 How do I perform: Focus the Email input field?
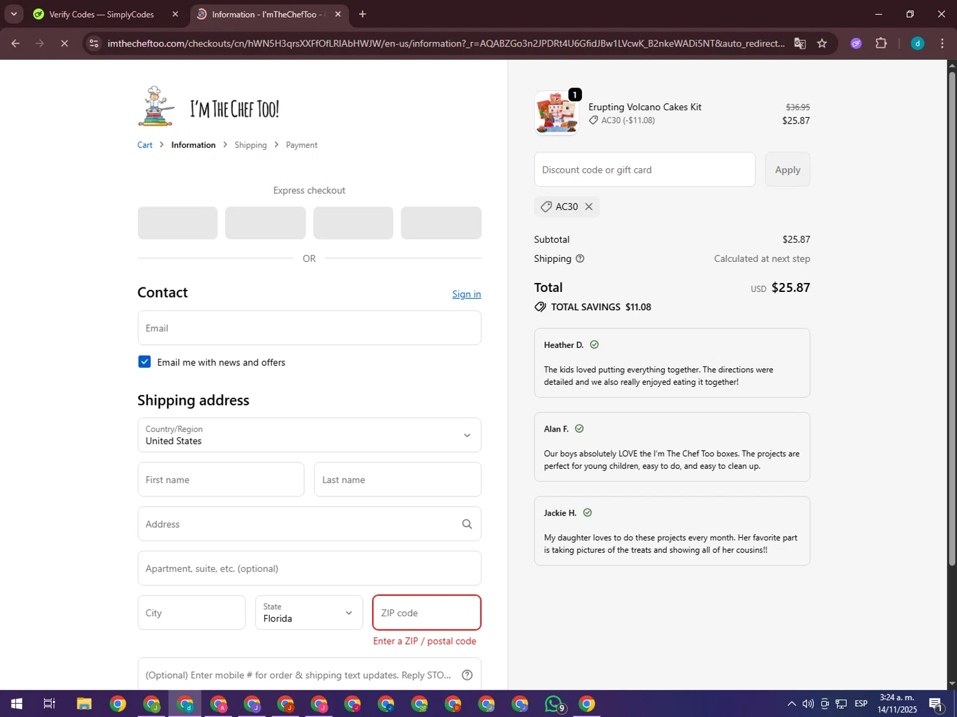[x=309, y=328]
